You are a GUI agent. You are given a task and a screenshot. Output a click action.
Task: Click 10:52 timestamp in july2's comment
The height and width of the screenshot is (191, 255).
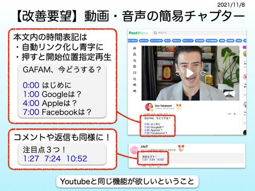point(160,160)
